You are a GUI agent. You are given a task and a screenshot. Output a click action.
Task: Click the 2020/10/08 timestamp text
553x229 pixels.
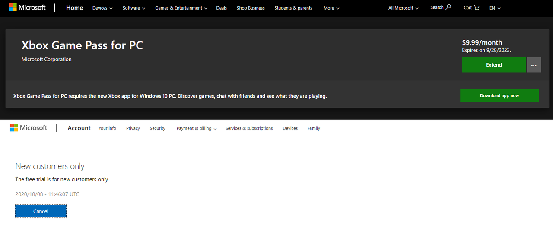pyautogui.click(x=47, y=194)
